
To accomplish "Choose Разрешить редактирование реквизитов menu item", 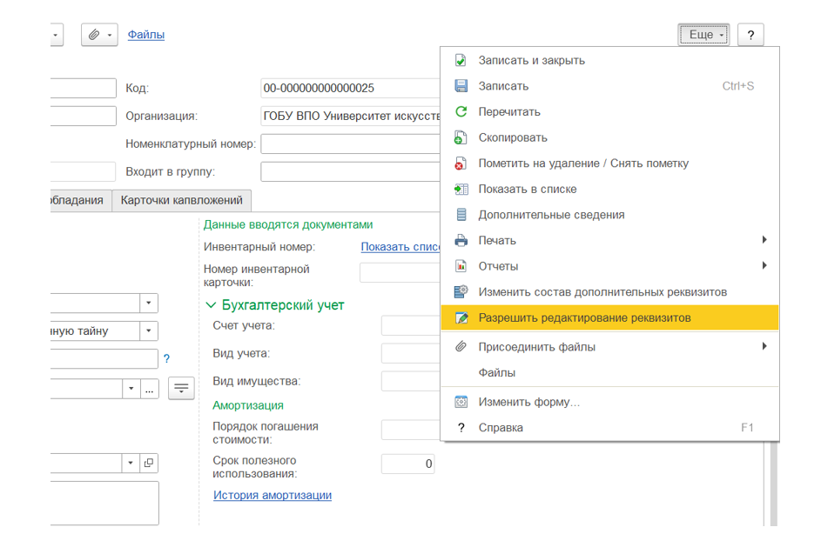I will [x=609, y=318].
